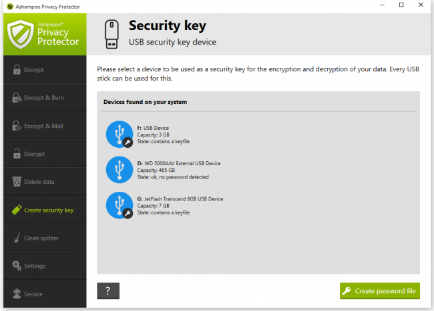Click the USB stick header icon
Image resolution: width=434 pixels, height=311 pixels.
[x=112, y=34]
